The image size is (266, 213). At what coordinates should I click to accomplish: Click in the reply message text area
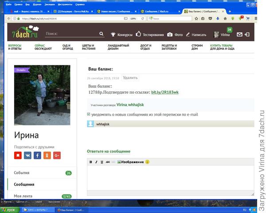171,178
